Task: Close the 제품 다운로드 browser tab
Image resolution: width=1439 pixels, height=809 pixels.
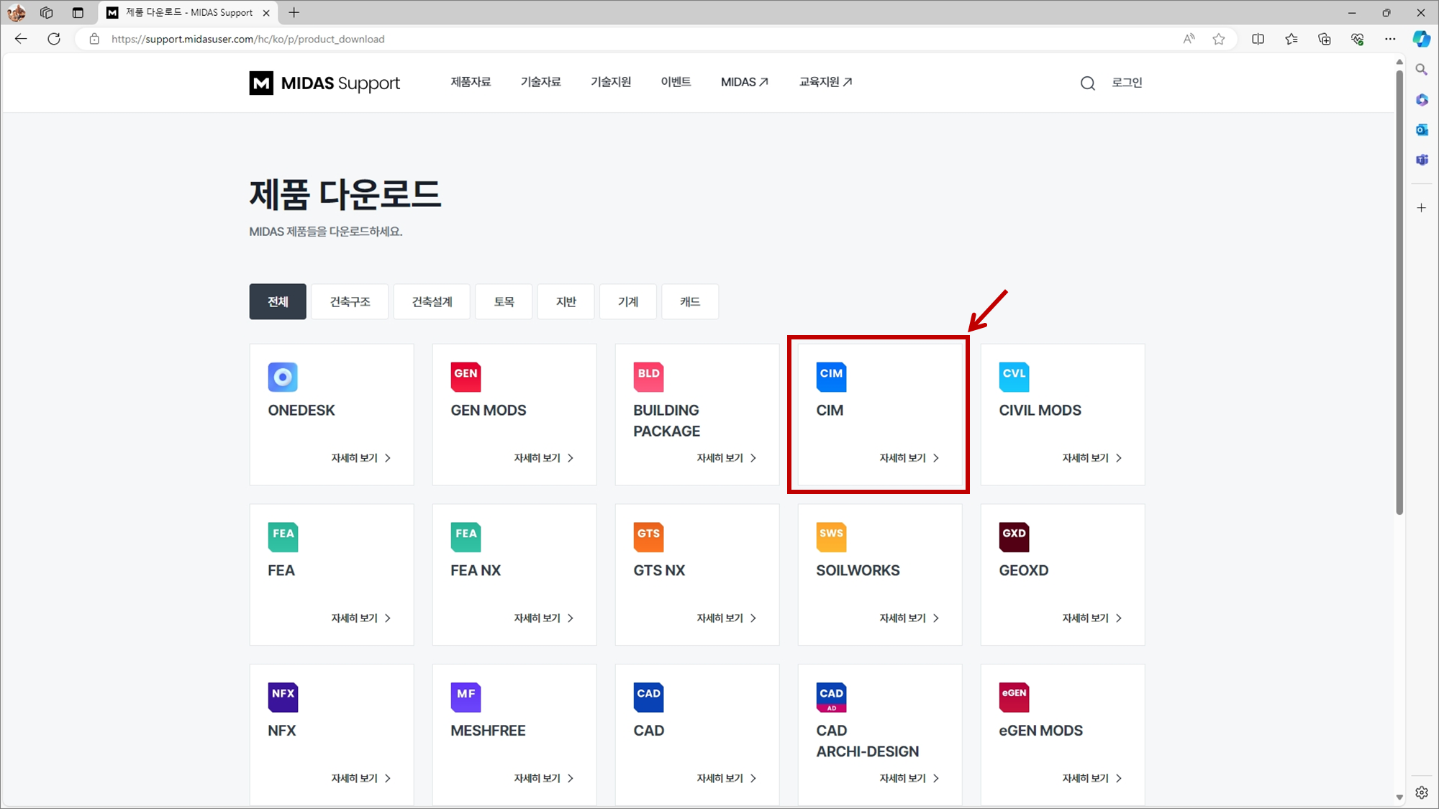Action: pos(266,13)
